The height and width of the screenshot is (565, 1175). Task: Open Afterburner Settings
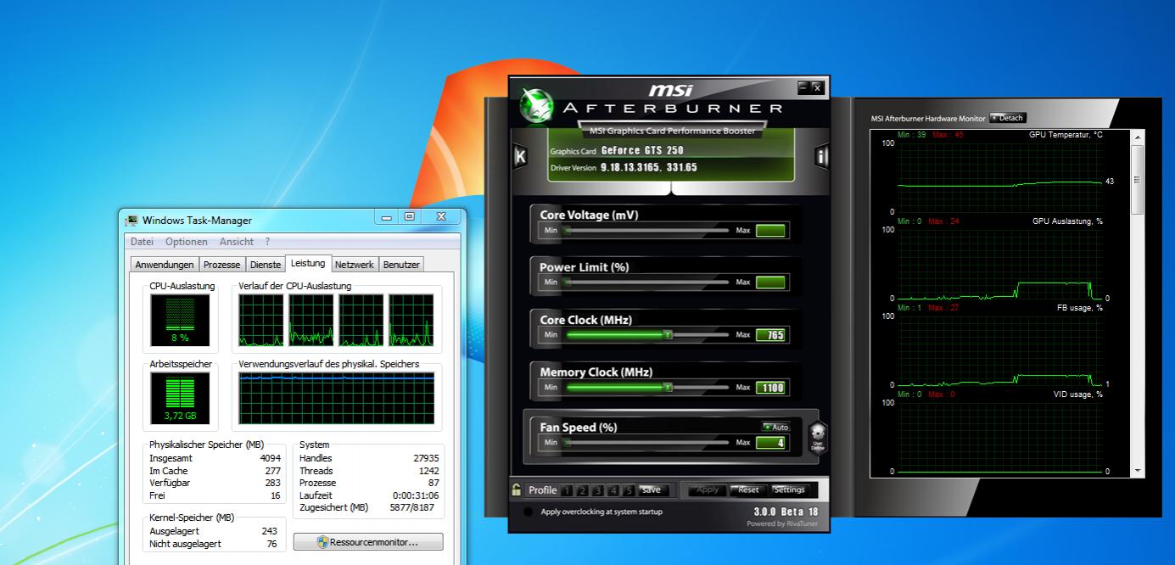[x=789, y=490]
